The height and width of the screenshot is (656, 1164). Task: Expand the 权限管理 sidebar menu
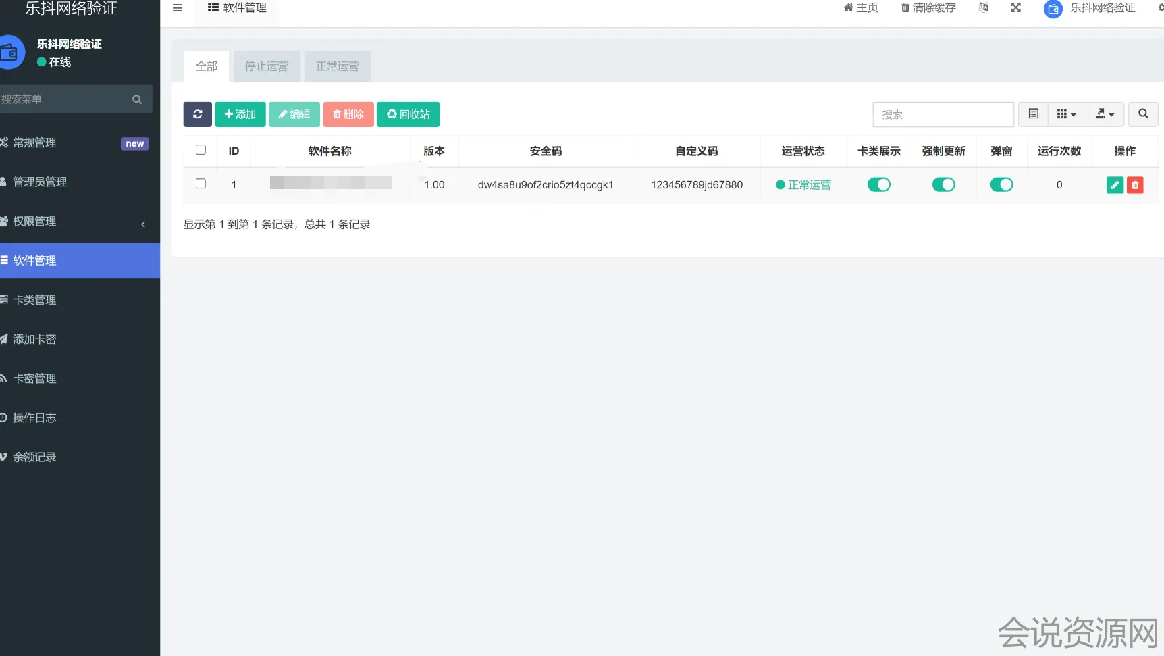click(74, 222)
